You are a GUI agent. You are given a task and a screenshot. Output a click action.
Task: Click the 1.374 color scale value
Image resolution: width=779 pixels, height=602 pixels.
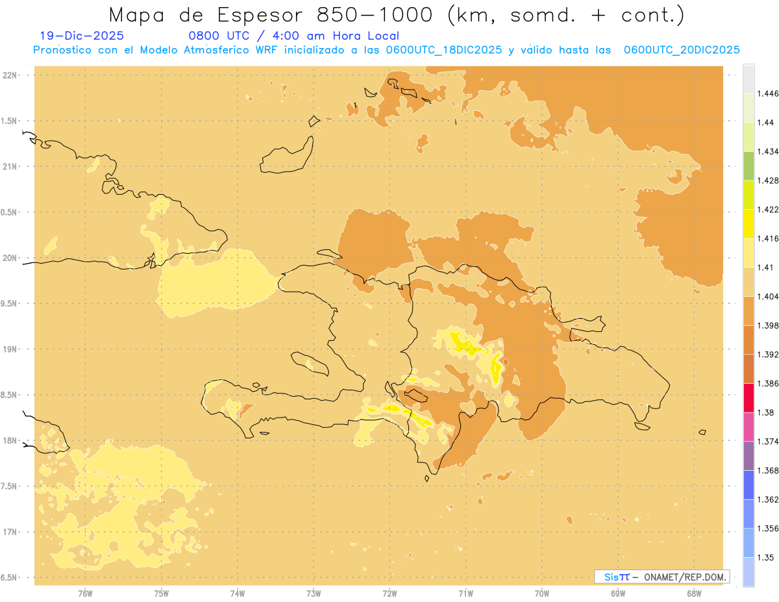point(769,442)
